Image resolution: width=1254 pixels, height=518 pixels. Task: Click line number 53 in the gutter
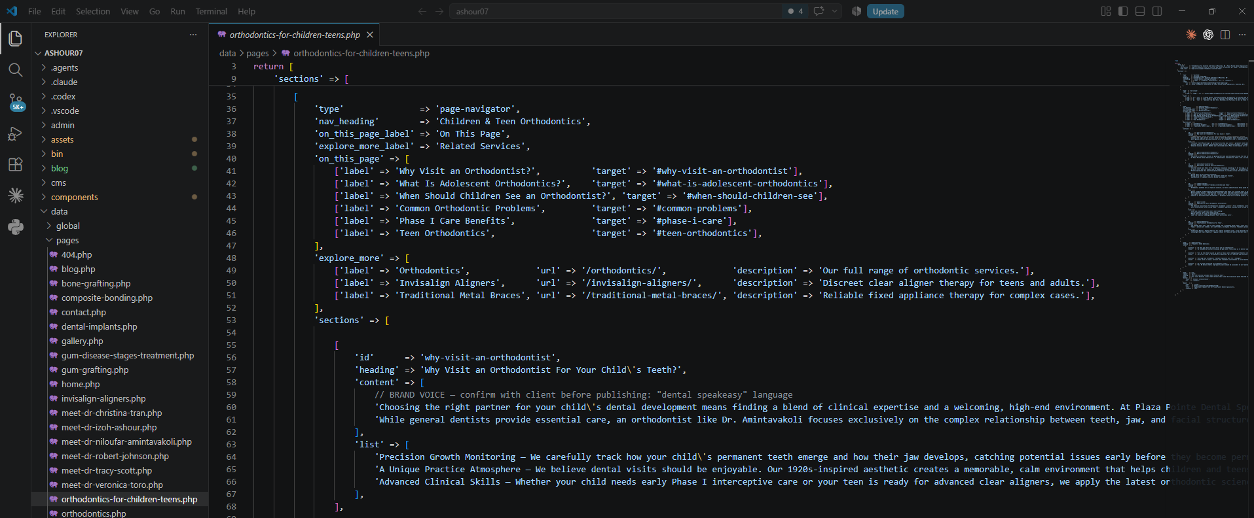pyautogui.click(x=231, y=320)
